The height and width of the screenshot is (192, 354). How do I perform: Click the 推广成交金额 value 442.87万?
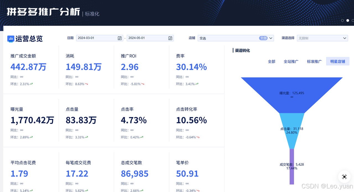click(x=28, y=67)
